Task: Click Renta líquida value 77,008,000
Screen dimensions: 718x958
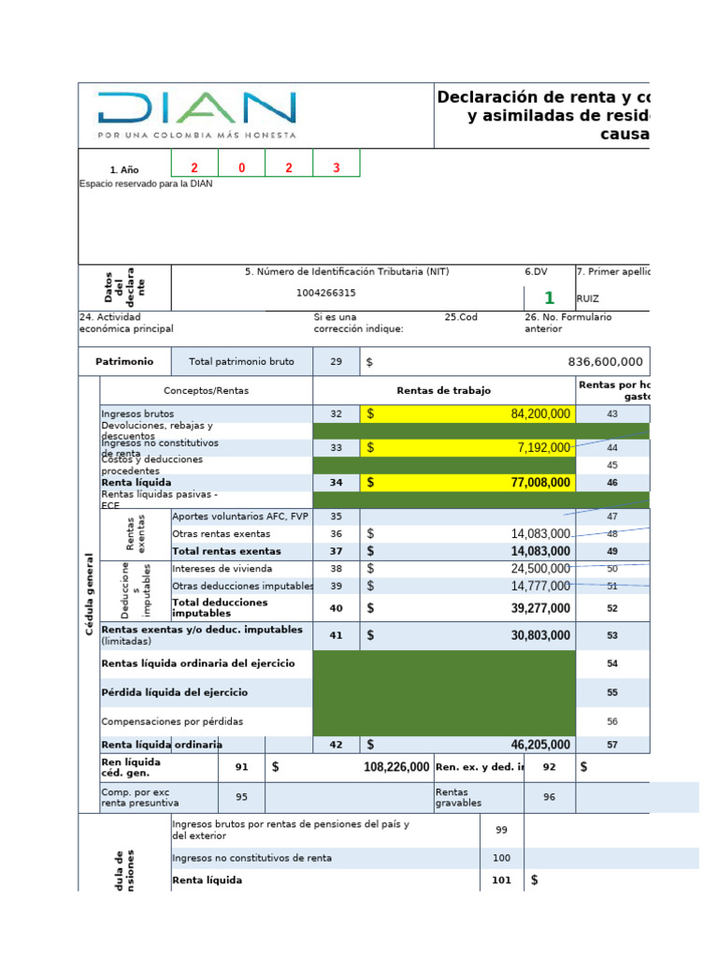Action: 467,483
